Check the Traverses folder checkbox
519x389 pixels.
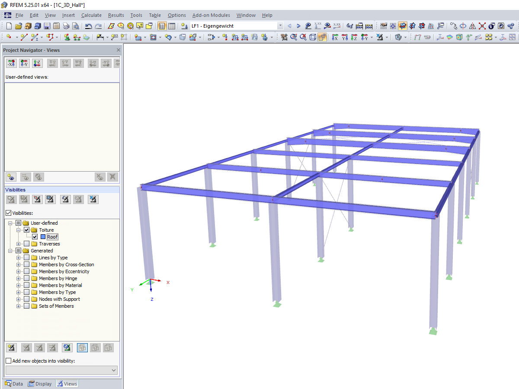[x=27, y=244]
